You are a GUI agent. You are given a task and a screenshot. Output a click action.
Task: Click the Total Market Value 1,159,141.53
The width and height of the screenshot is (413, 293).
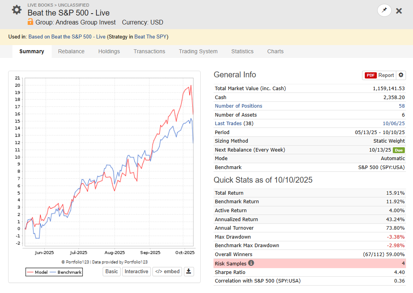[388, 89]
